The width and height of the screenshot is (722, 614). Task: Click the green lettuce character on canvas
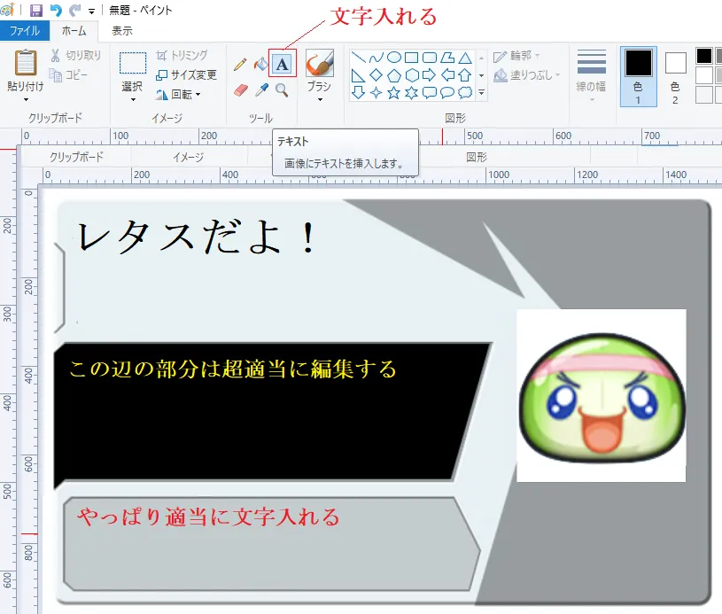[602, 397]
